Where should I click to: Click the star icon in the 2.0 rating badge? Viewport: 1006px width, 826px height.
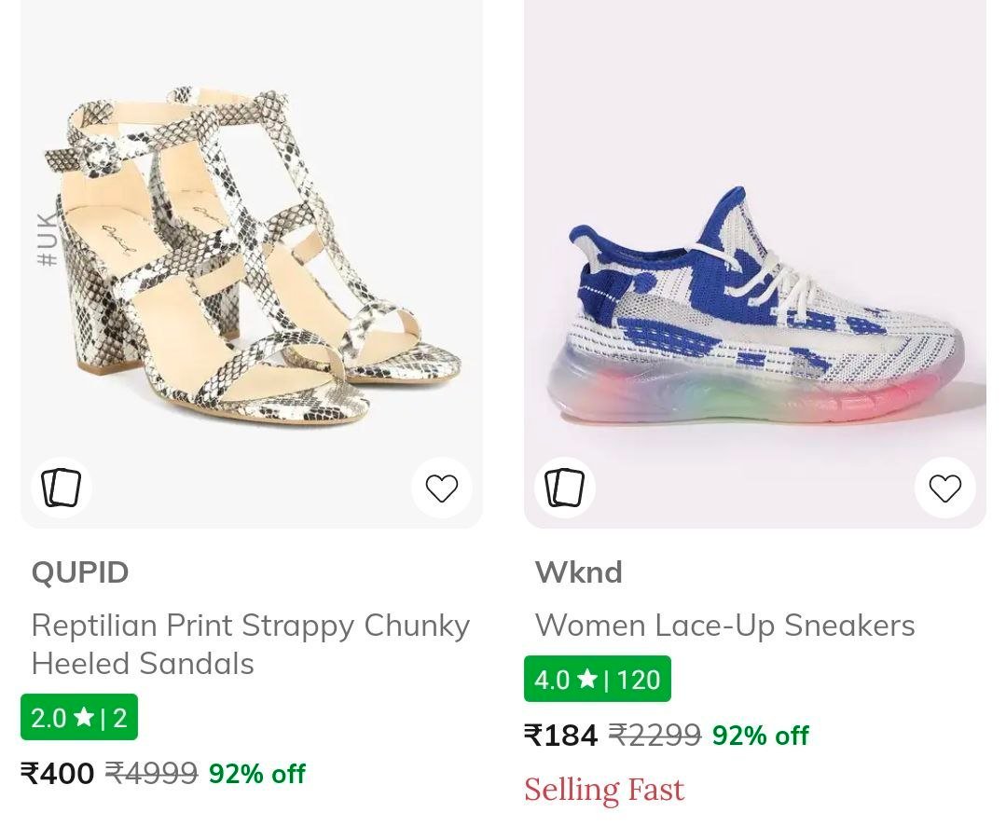(82, 718)
